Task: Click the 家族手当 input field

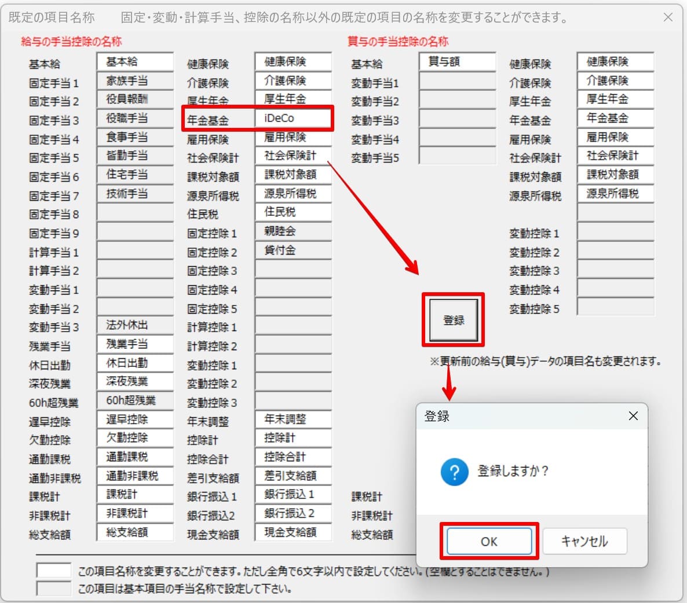Action: click(x=135, y=80)
